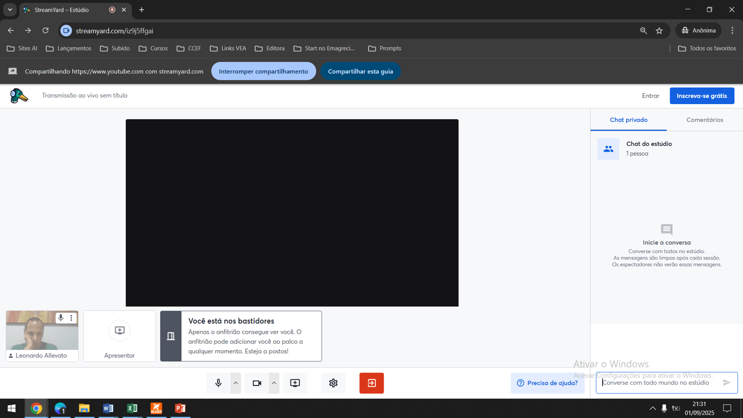
Task: Click Inscreva-se grátis button
Action: 701,96
